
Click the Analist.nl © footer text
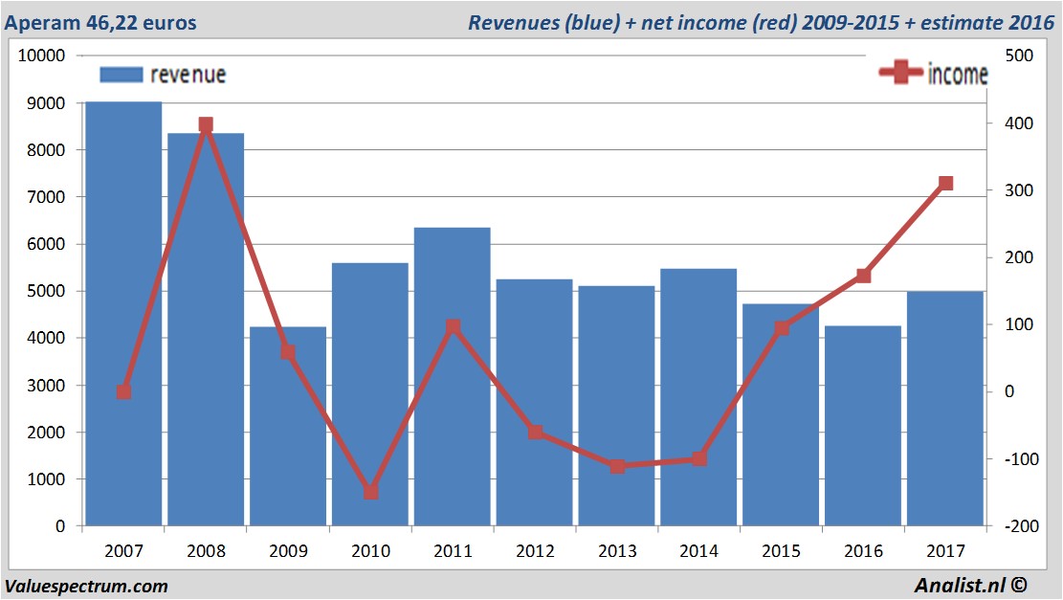click(971, 585)
